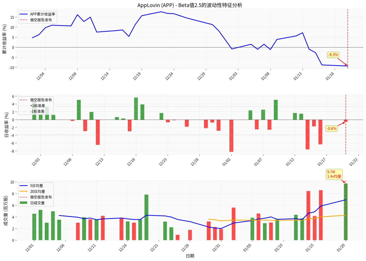
Task: Click the 01/15 date tick label
Action: click(310, 248)
